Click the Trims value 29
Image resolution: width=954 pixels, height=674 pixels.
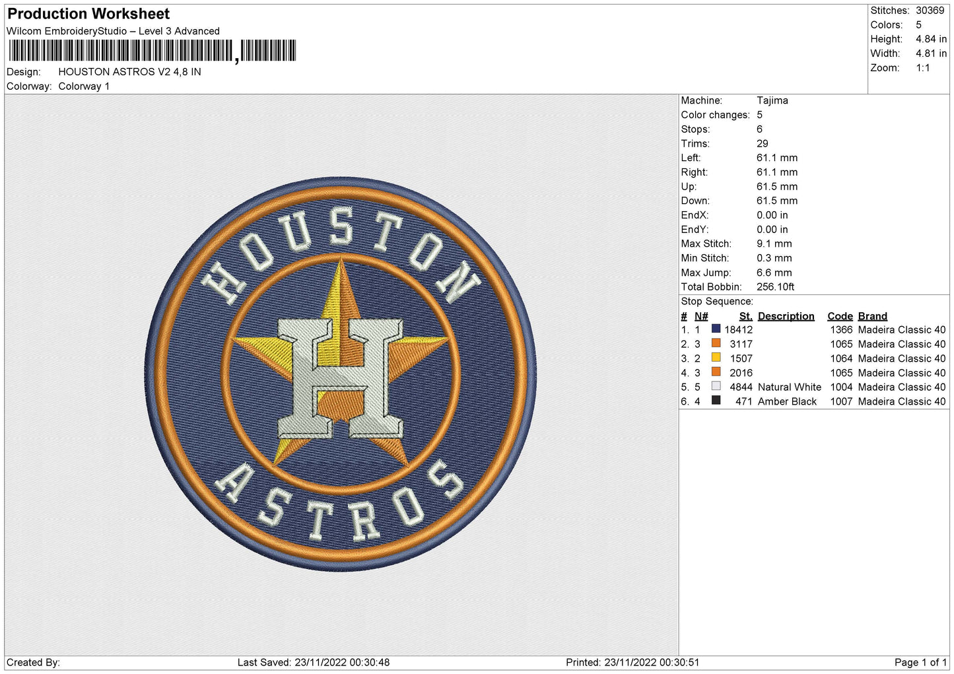[x=763, y=143]
